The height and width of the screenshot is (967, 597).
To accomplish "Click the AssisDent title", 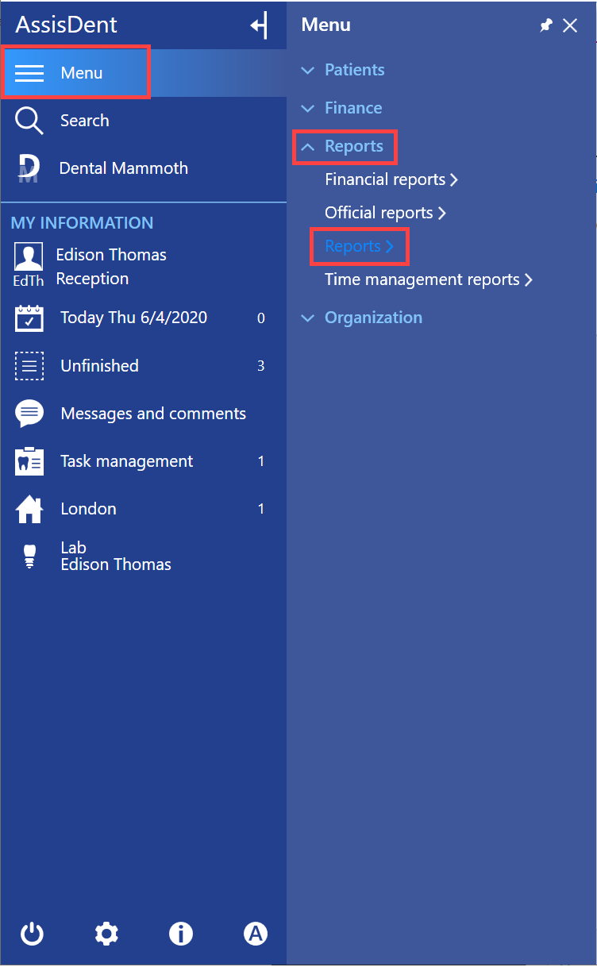I will point(67,25).
